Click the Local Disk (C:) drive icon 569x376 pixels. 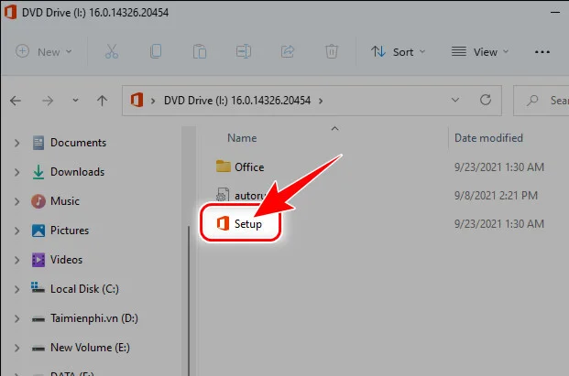point(38,288)
